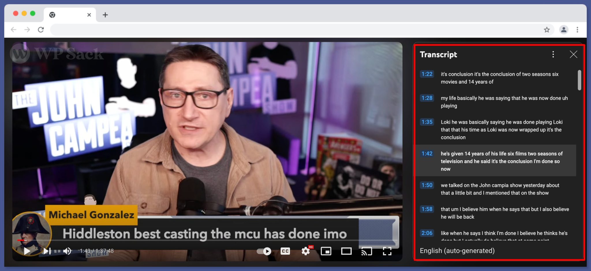
Task: Jump to the 1:35 timestamp
Action: (427, 122)
